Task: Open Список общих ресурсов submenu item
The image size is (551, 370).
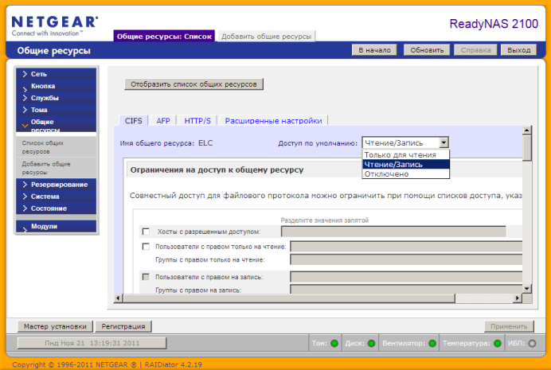Action: tap(56, 147)
